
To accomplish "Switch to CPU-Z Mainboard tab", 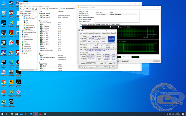I will (x=90, y=33).
